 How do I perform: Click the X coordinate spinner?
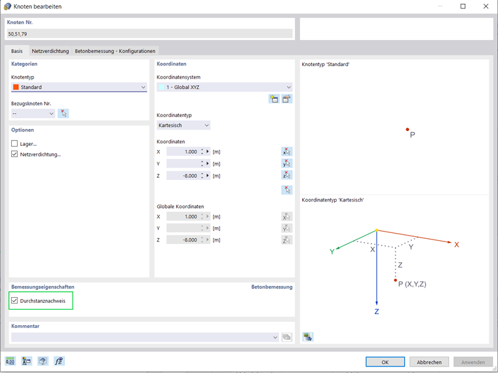202,152
